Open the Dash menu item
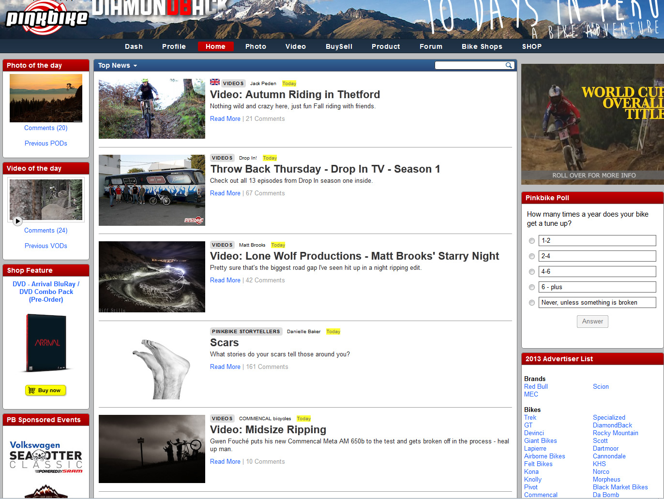The image size is (664, 499). [134, 46]
